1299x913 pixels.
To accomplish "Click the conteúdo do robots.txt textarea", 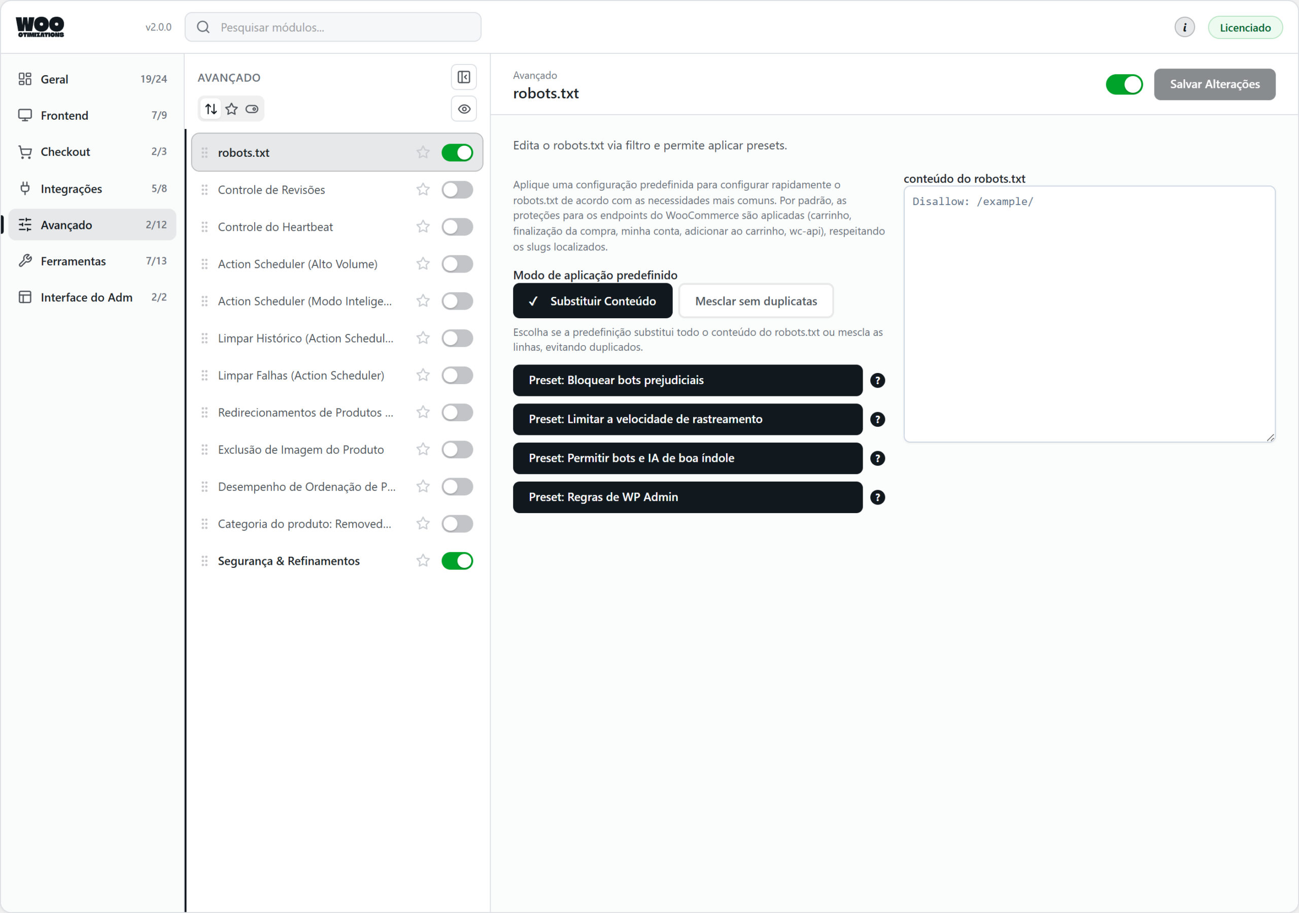I will pos(1088,314).
